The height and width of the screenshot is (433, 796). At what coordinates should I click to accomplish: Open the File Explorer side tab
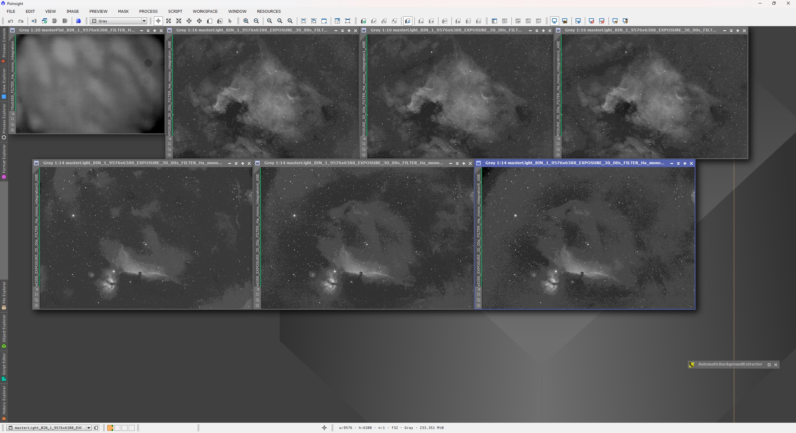pyautogui.click(x=4, y=296)
